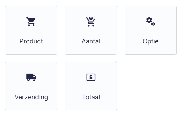
Task: Click the cart icon with number badge
Action: [x=91, y=21]
